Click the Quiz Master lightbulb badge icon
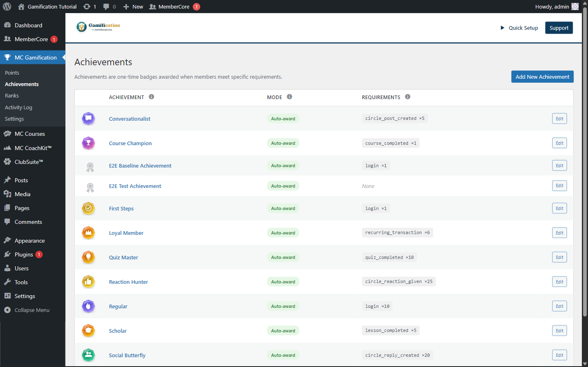This screenshot has height=367, width=588. tap(88, 257)
